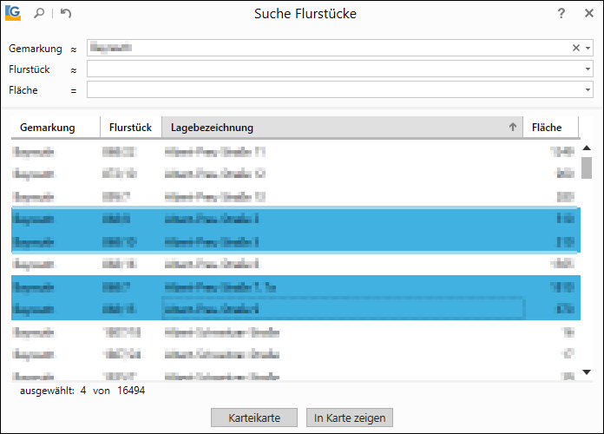Sort by the Flurstück column header
The height and width of the screenshot is (434, 604).
(x=130, y=128)
